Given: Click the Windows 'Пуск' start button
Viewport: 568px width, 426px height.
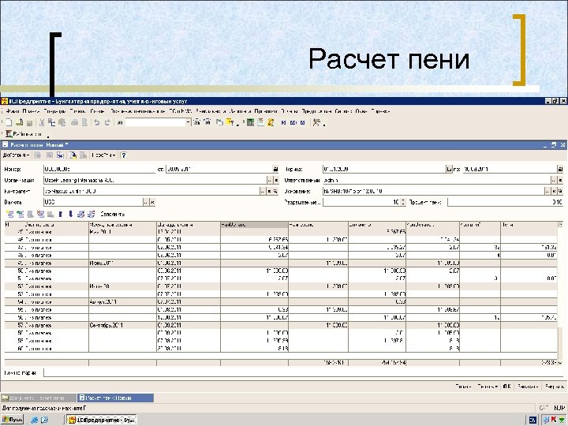Looking at the screenshot, I should pyautogui.click(x=13, y=420).
